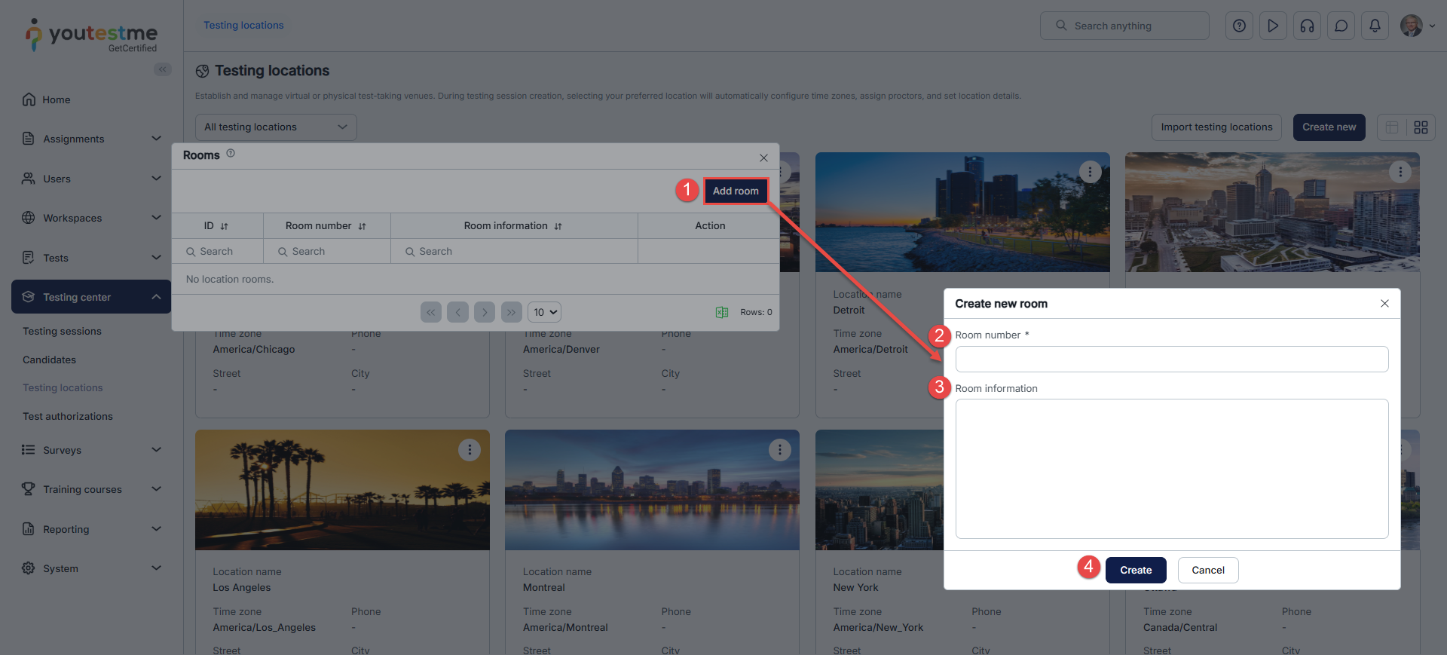Open the chat bubble icon
The height and width of the screenshot is (655, 1447).
click(x=1341, y=26)
